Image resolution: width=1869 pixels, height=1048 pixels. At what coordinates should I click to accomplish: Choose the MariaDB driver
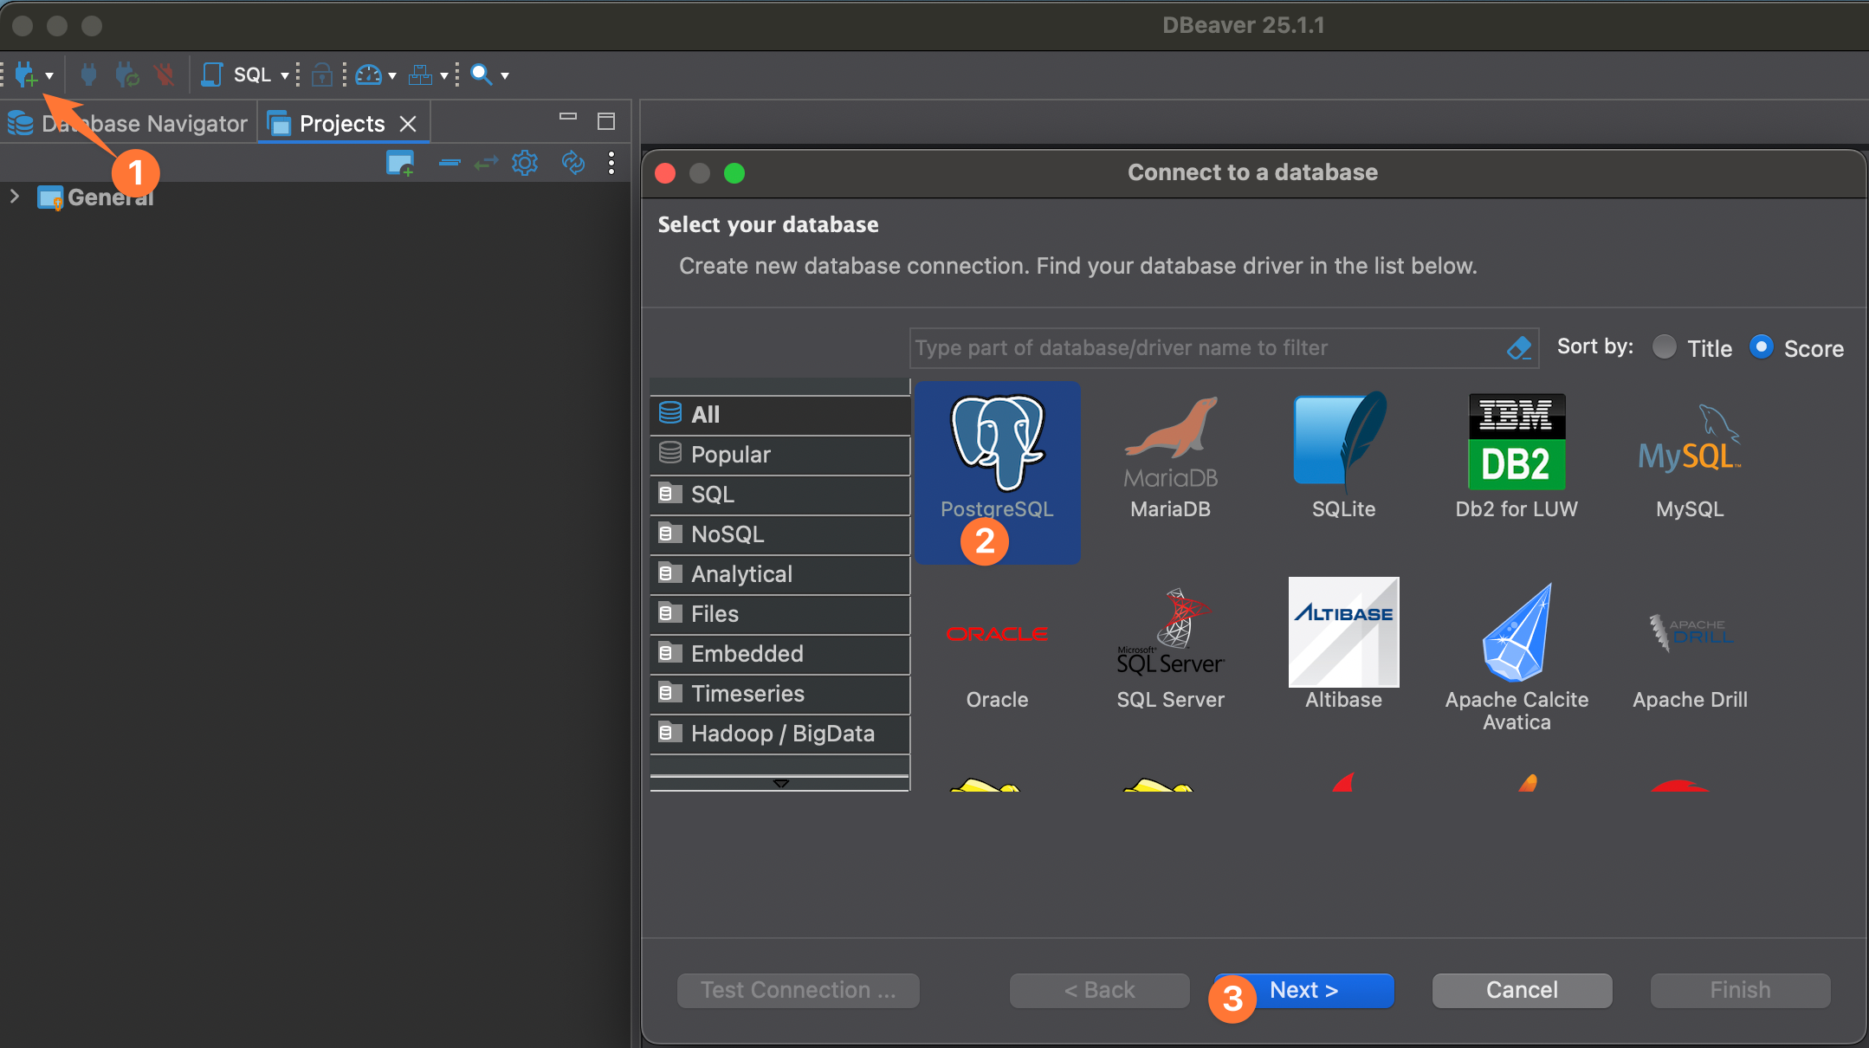point(1170,457)
